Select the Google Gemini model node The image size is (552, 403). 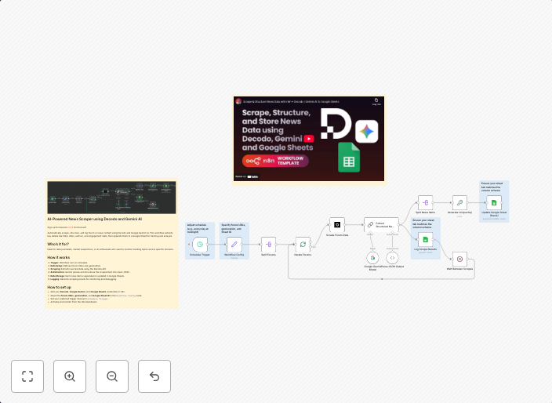click(372, 258)
